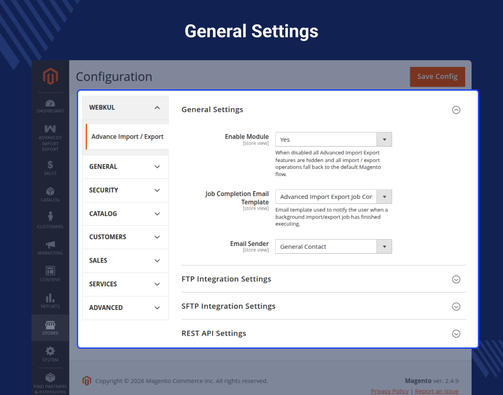Click the Magento ver. 2.4.9 text
Screen dimensions: 503x395
[x=432, y=381]
